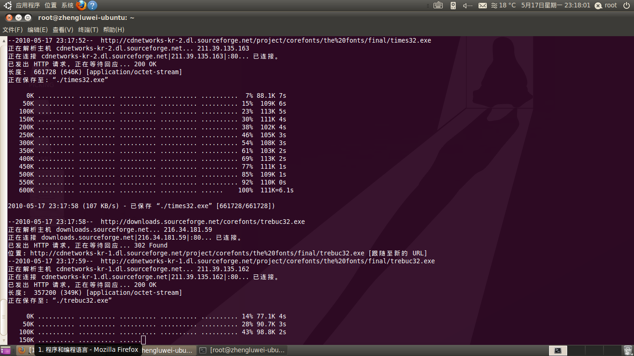Open the 查看(V) menu
Viewport: 634px width, 356px height.
point(63,30)
